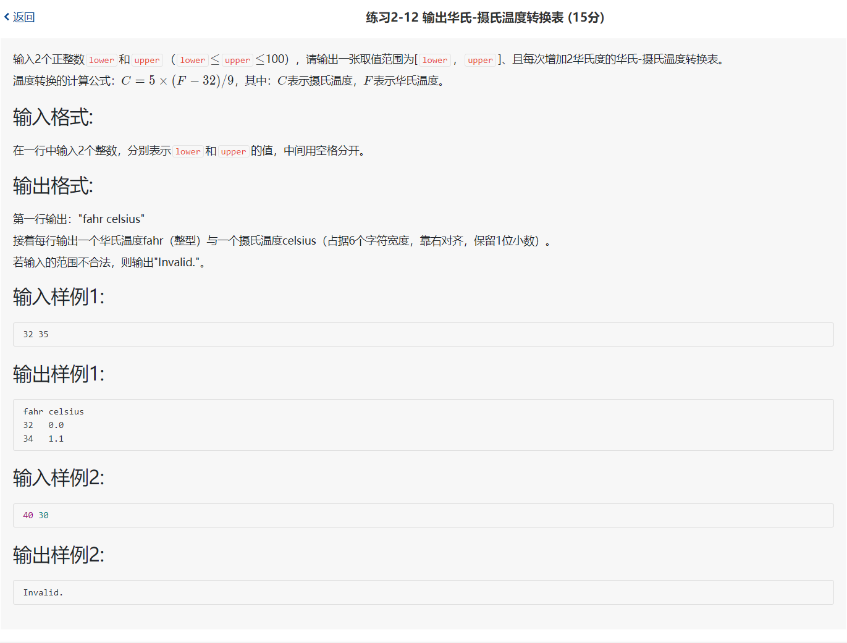
Task: Click the upper tag in 输入格式 section
Action: pyautogui.click(x=233, y=151)
